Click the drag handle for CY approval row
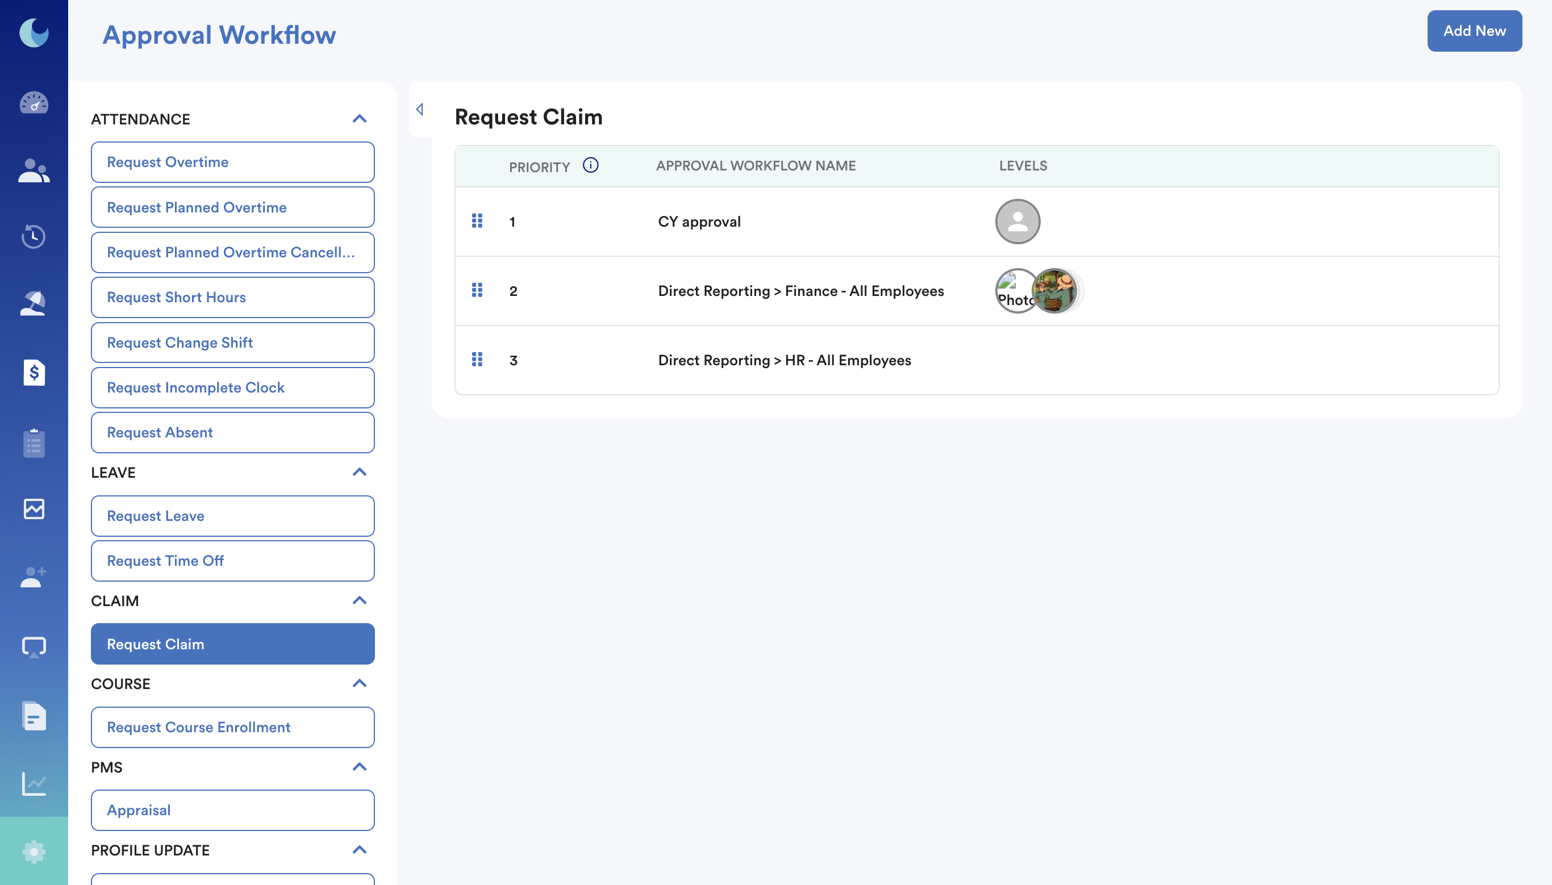The image size is (1552, 885). click(477, 222)
